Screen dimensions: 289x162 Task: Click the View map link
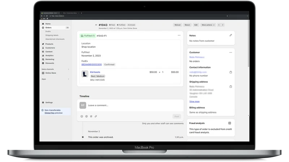(x=194, y=102)
